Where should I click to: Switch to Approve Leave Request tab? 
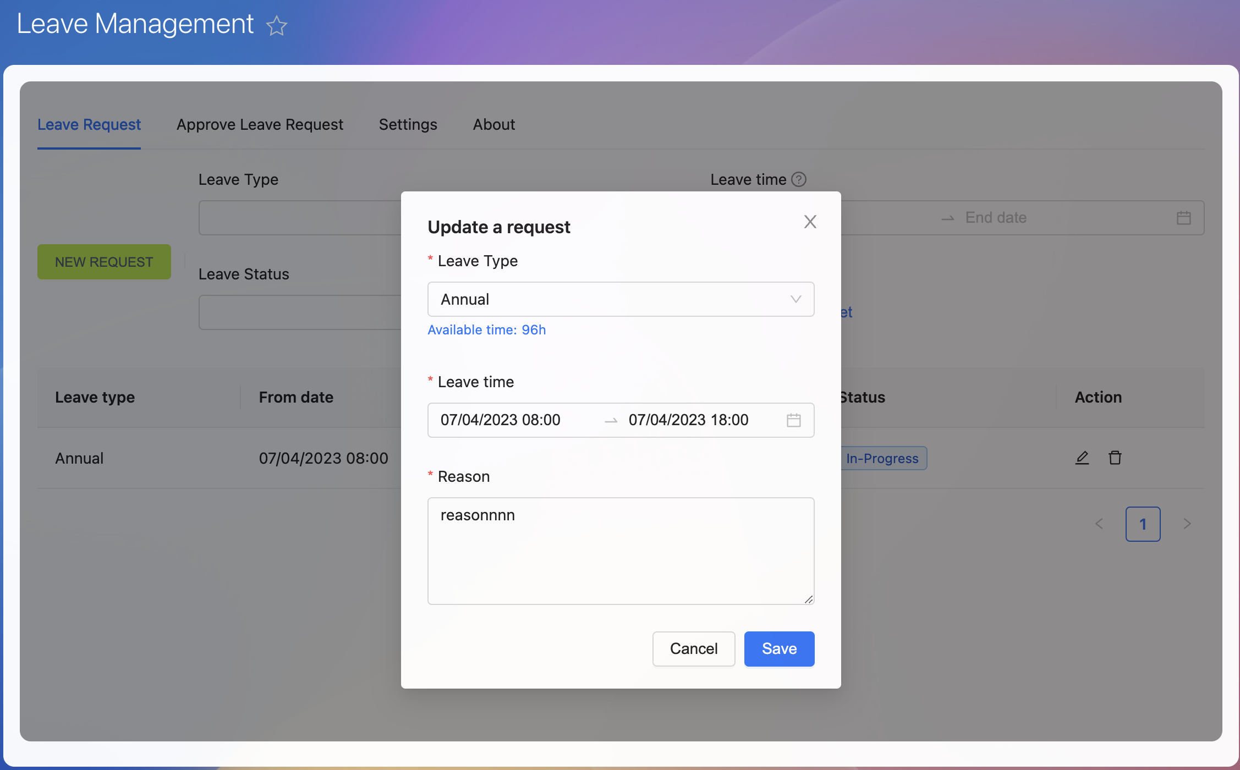260,125
